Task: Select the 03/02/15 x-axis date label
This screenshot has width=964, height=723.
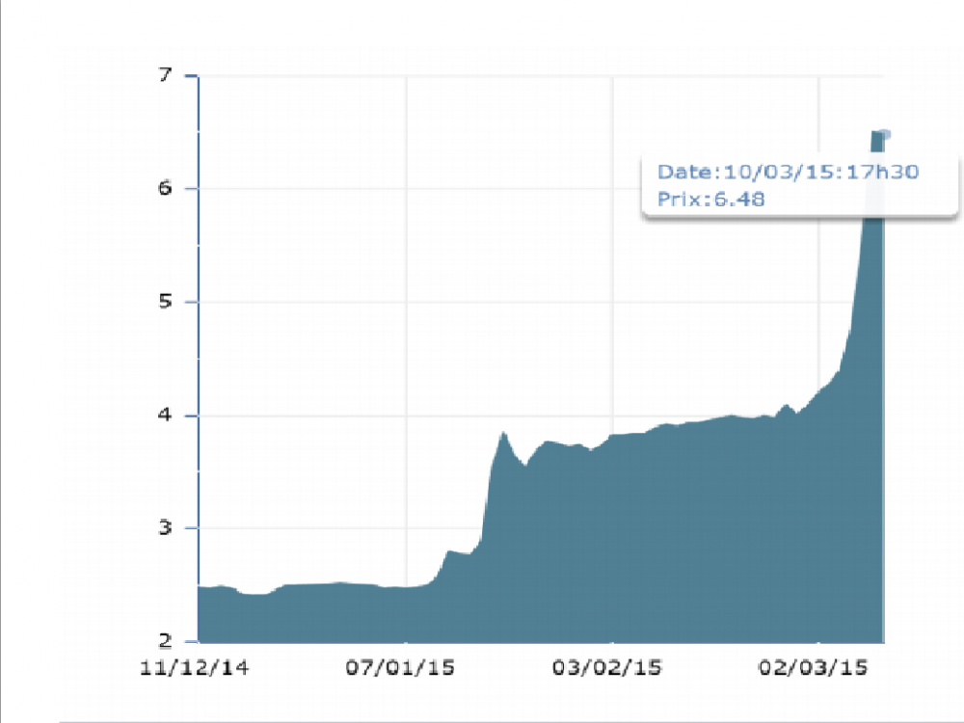Action: click(x=606, y=668)
